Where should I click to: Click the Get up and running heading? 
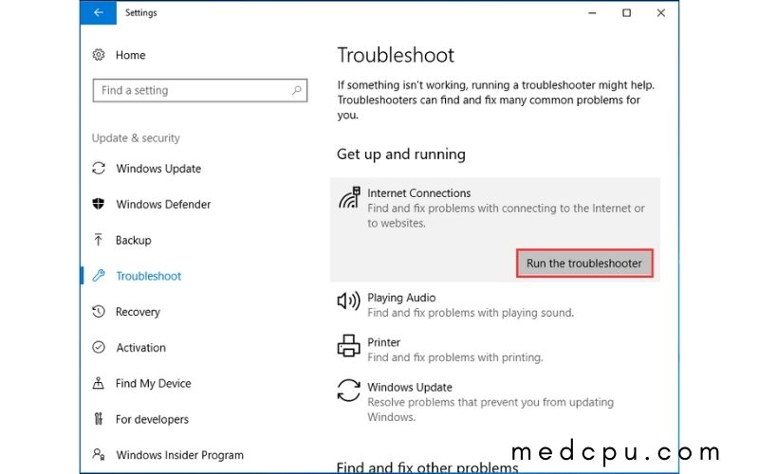pos(400,155)
